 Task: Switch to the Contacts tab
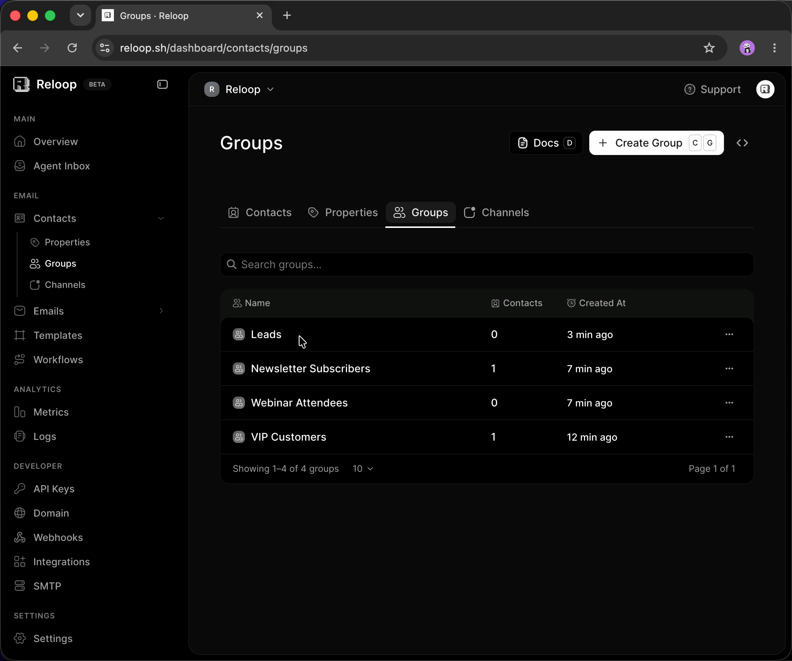[x=260, y=212]
